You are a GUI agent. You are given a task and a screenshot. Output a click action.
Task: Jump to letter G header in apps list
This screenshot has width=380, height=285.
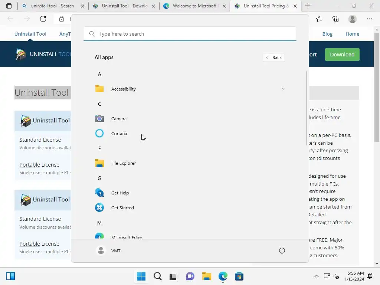click(x=99, y=178)
